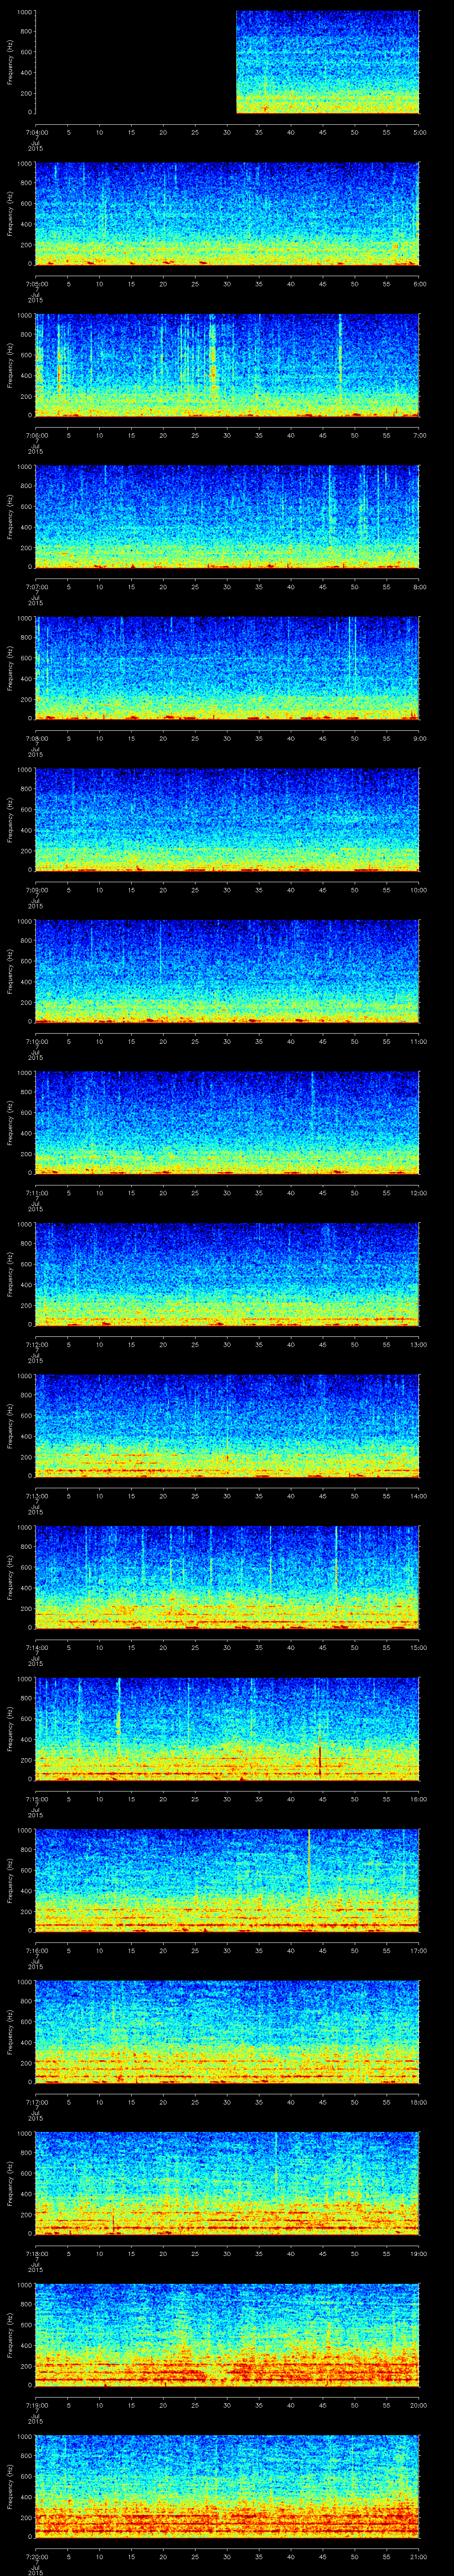Select the spectrogram panel starting at 7:19:00
This screenshot has width=454, height=2576.
click(x=227, y=2335)
